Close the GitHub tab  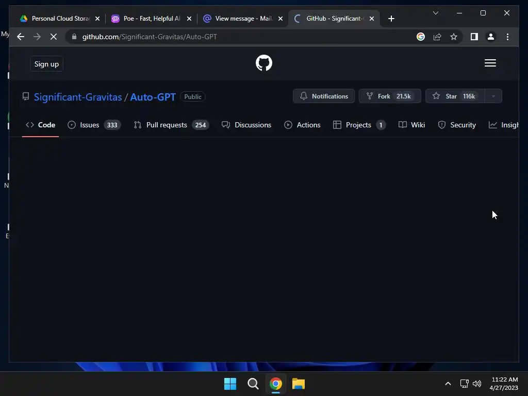tap(372, 19)
